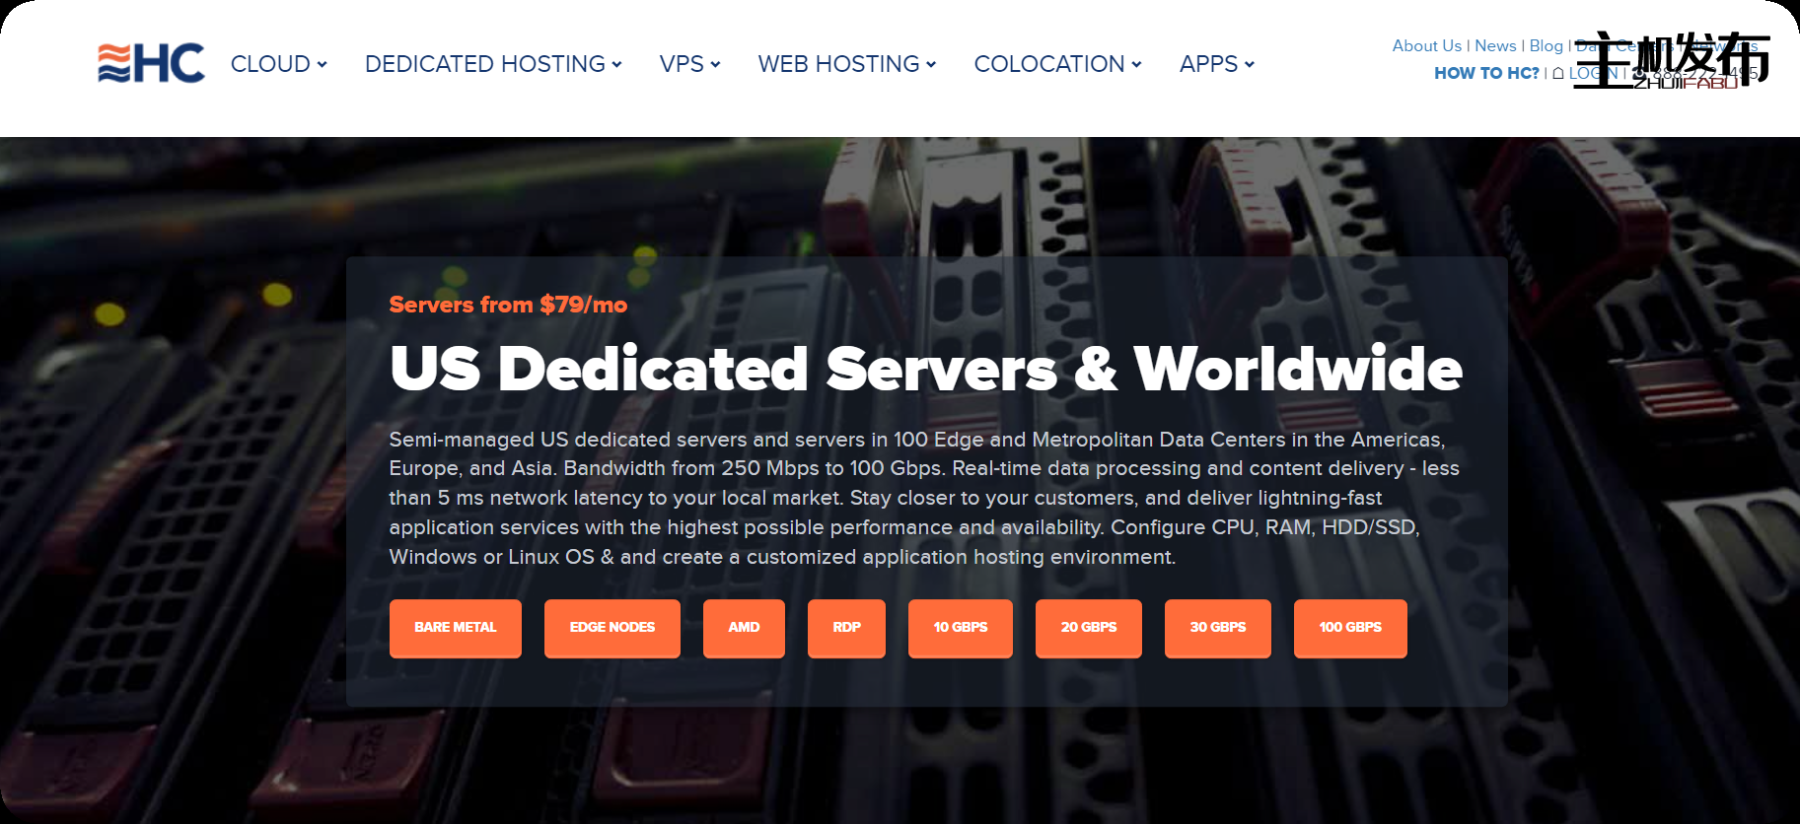Viewport: 1800px width, 824px height.
Task: Go to the News page link
Action: (x=1495, y=46)
